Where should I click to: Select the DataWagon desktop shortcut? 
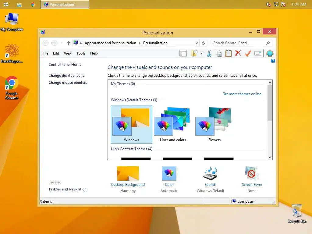12,53
